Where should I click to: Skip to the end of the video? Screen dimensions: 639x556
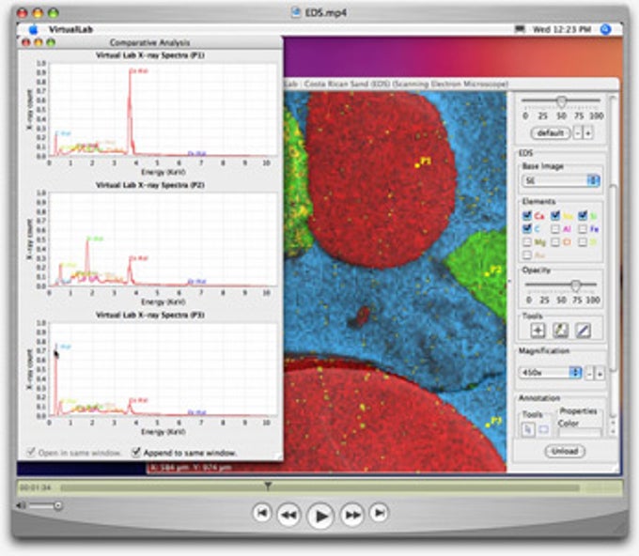coord(379,513)
